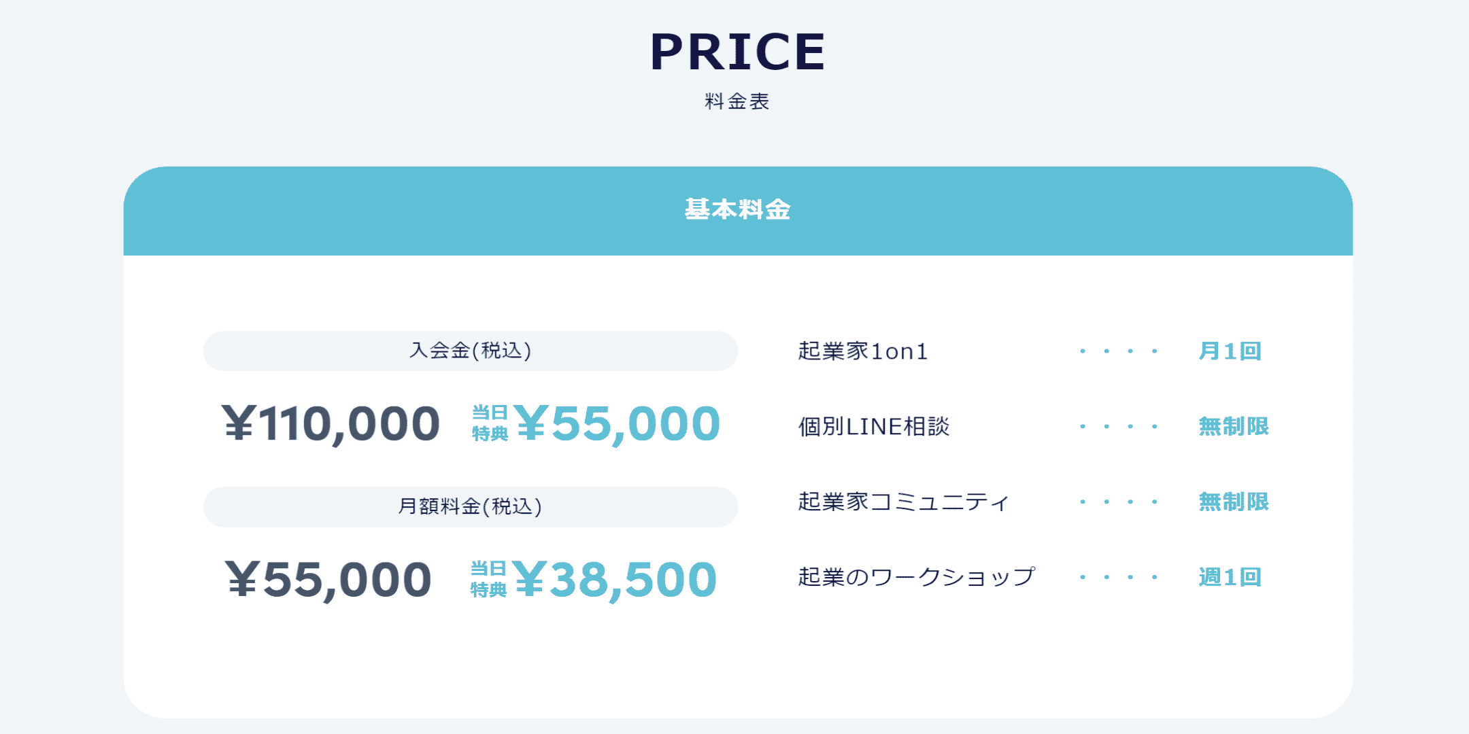This screenshot has width=1469, height=734.
Task: Click the discounted ¥38,500 monthly price
Action: click(x=615, y=580)
